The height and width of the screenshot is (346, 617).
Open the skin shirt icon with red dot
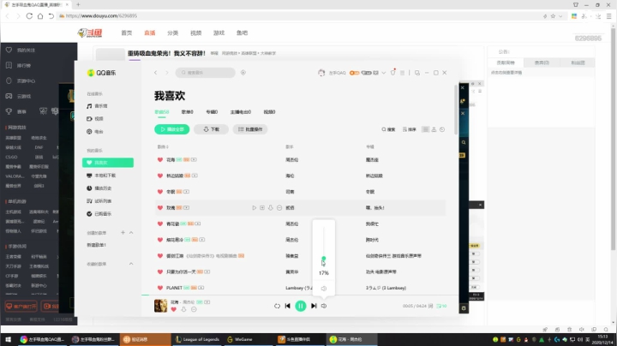[x=392, y=72]
